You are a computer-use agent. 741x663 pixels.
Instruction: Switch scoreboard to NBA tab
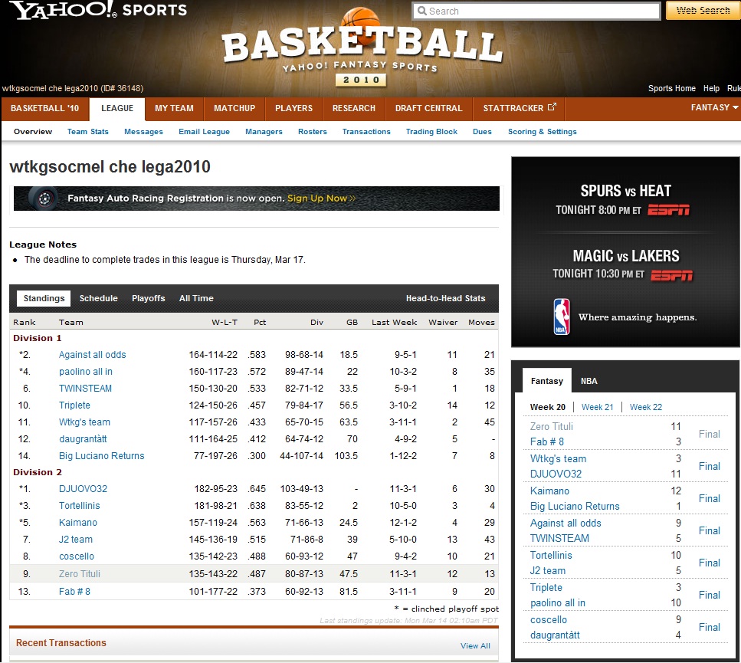(x=589, y=381)
